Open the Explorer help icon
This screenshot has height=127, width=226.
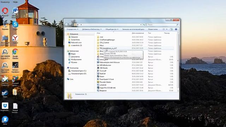[176, 29]
